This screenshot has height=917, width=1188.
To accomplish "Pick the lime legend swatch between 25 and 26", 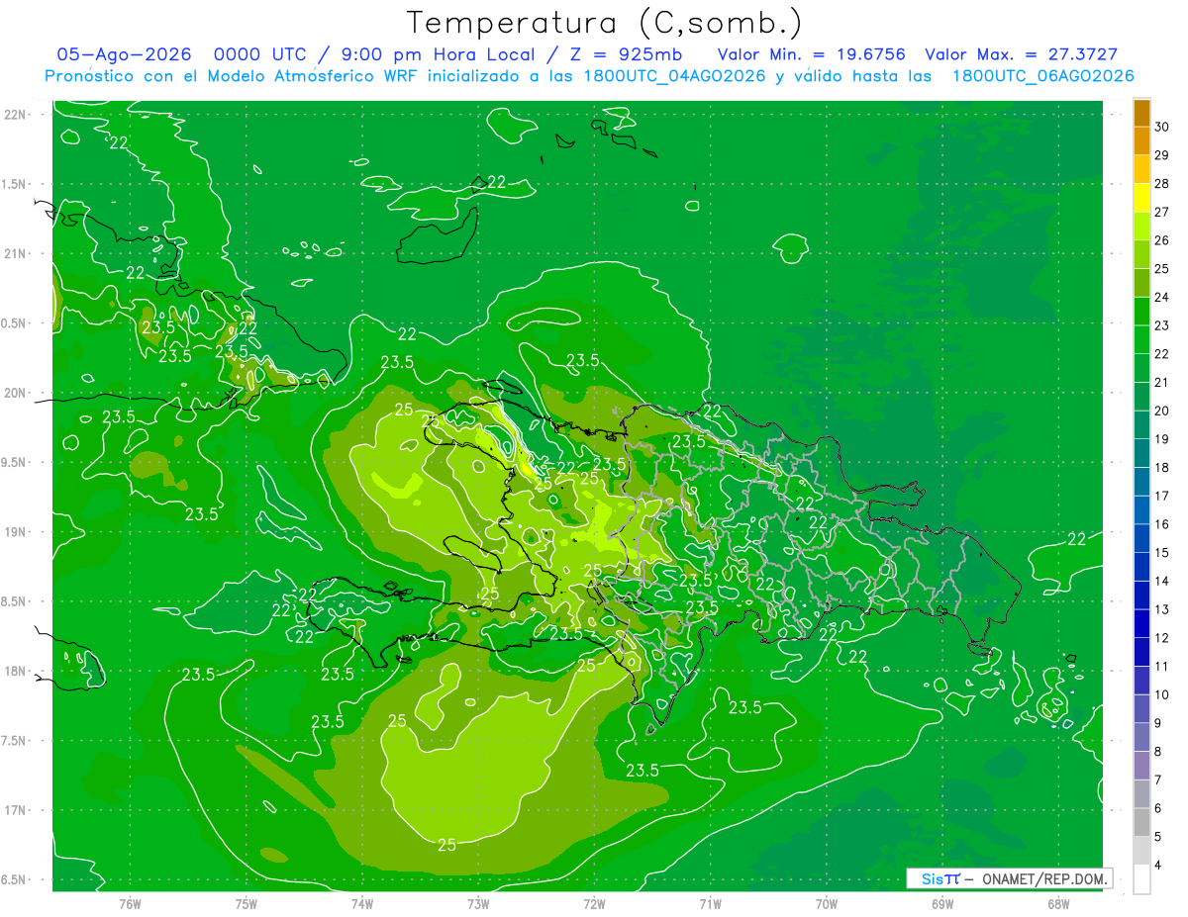I will (x=1141, y=254).
